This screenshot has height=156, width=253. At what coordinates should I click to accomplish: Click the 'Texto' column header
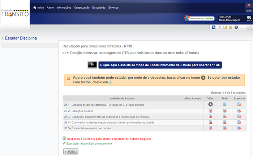225,98
